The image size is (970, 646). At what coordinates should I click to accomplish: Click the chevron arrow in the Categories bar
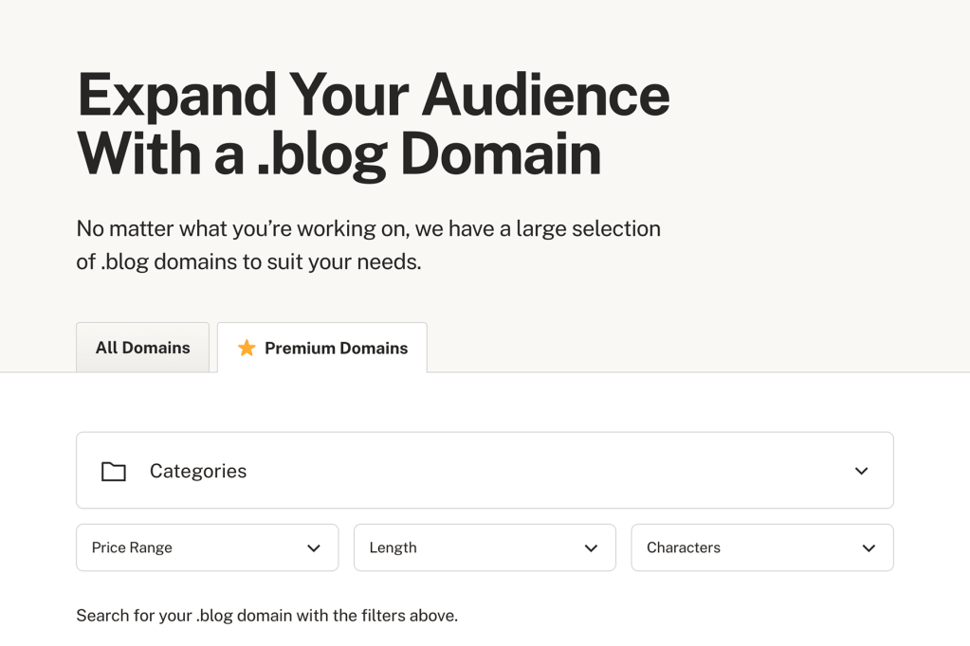(861, 471)
